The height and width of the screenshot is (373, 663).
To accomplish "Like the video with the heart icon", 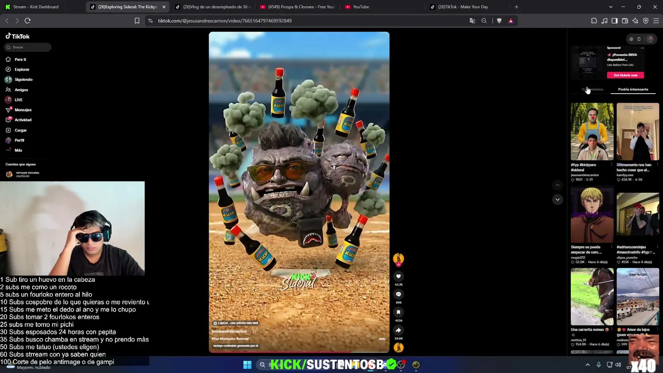I will pos(398,277).
